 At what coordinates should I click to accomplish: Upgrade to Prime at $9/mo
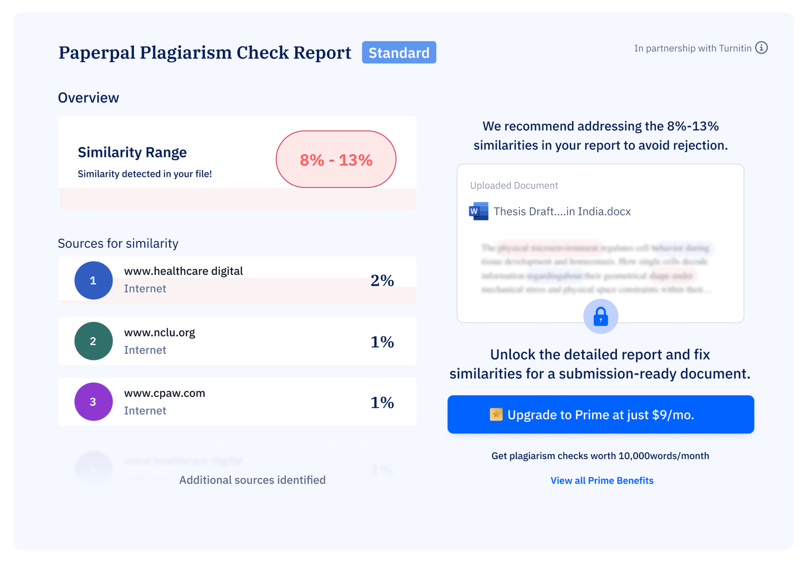(601, 414)
